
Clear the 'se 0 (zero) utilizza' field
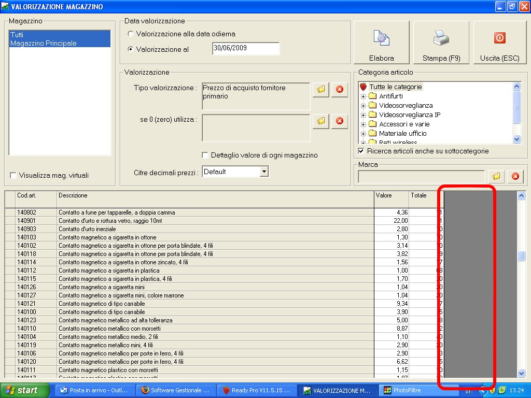click(340, 121)
